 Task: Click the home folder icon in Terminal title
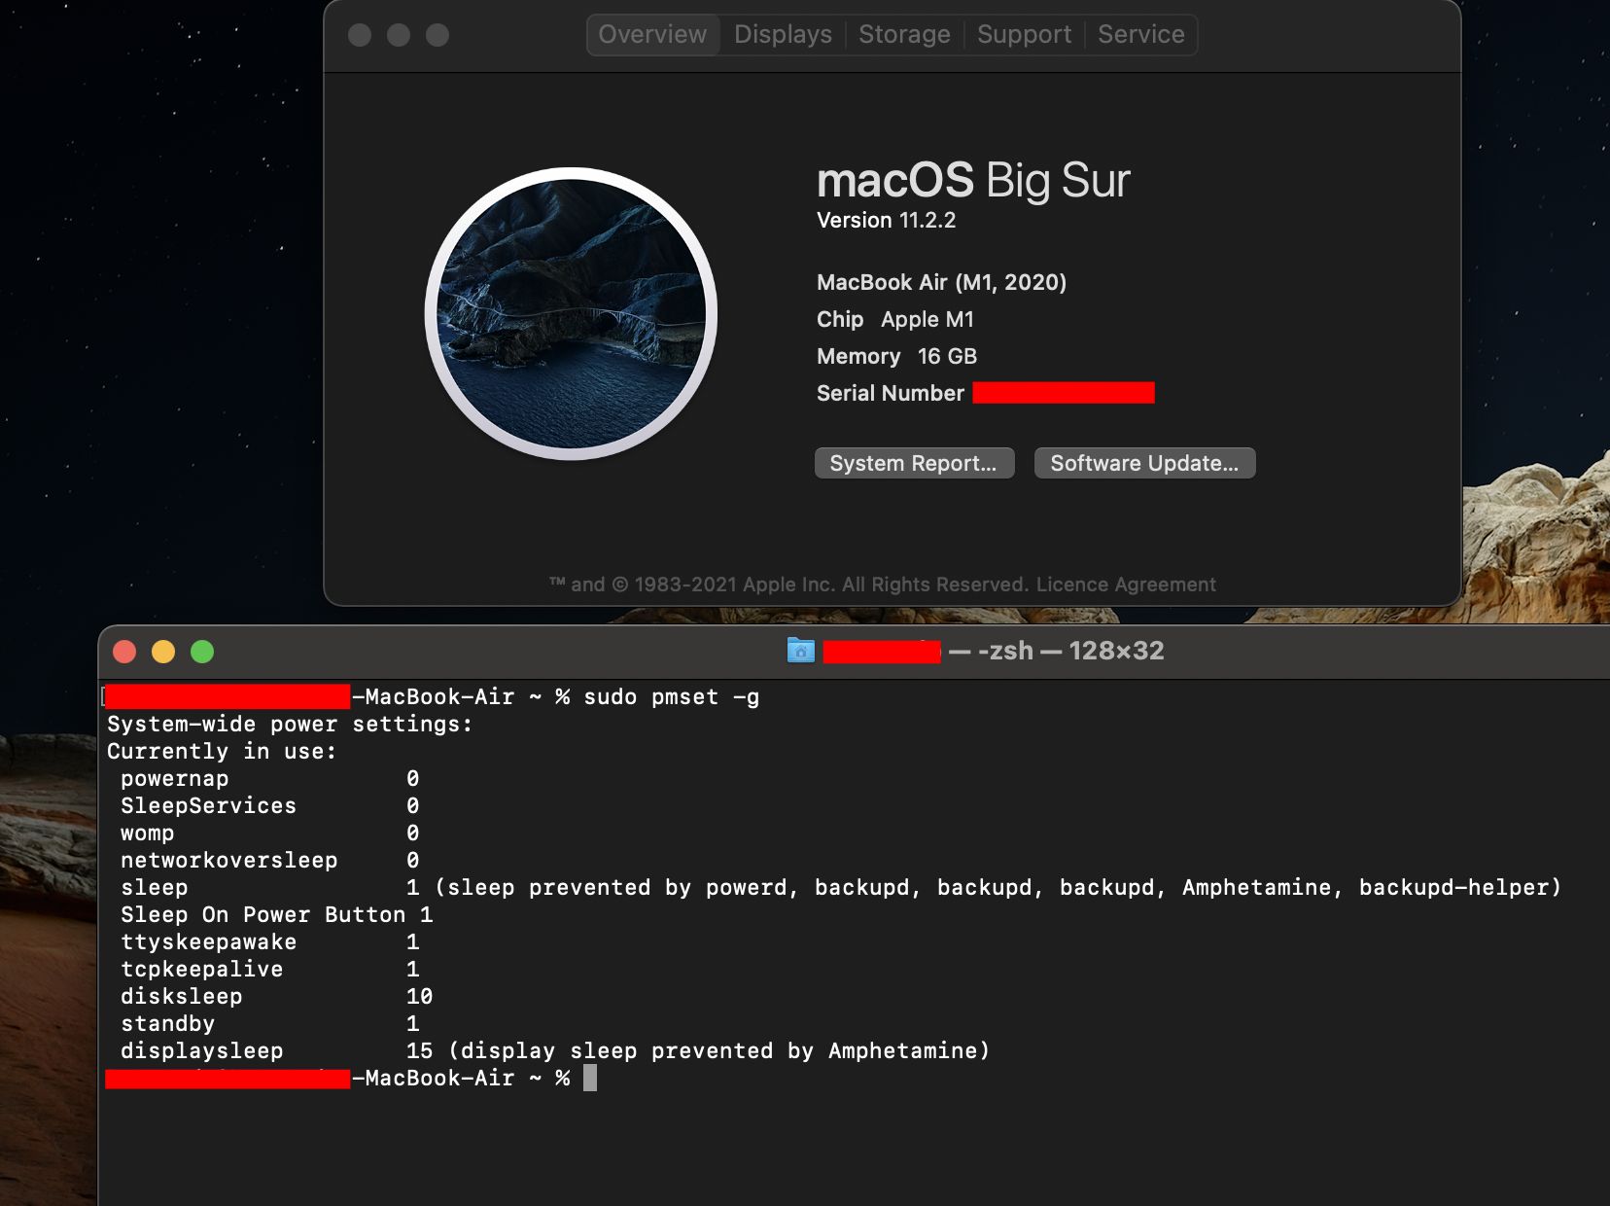(x=801, y=651)
